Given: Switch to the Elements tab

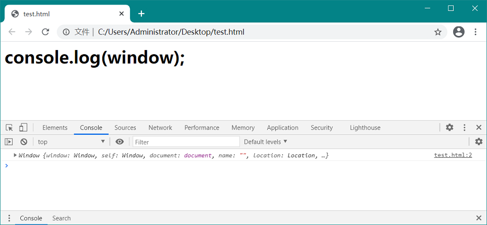Looking at the screenshot, I should tap(55, 128).
